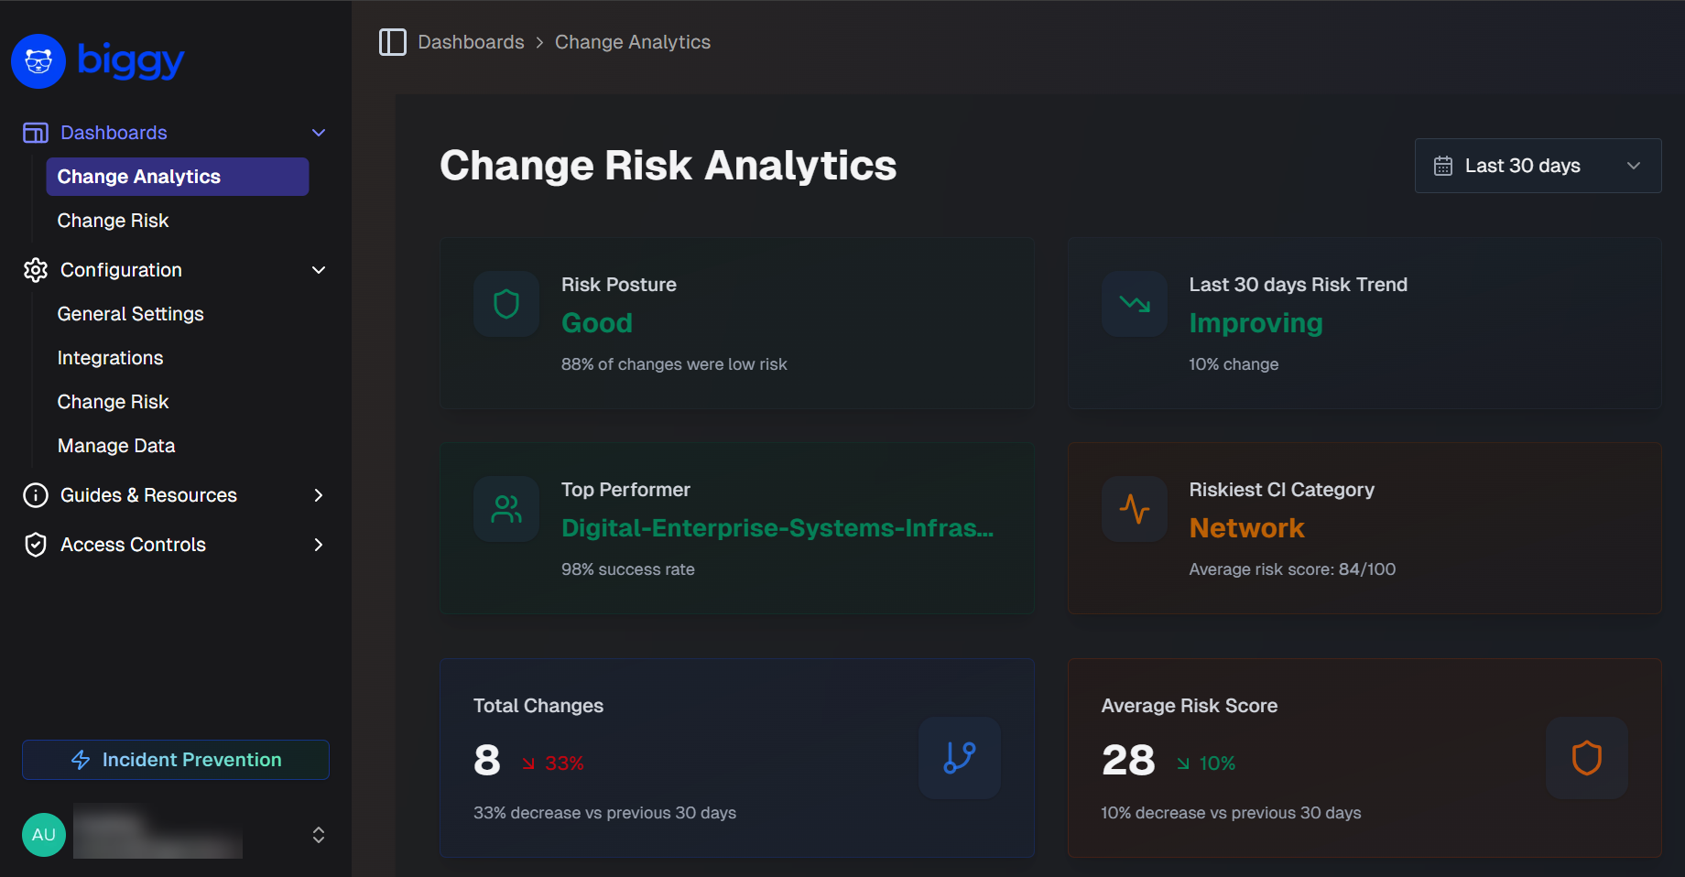
Task: Click the calendar icon in the date filter
Action: pos(1443,166)
